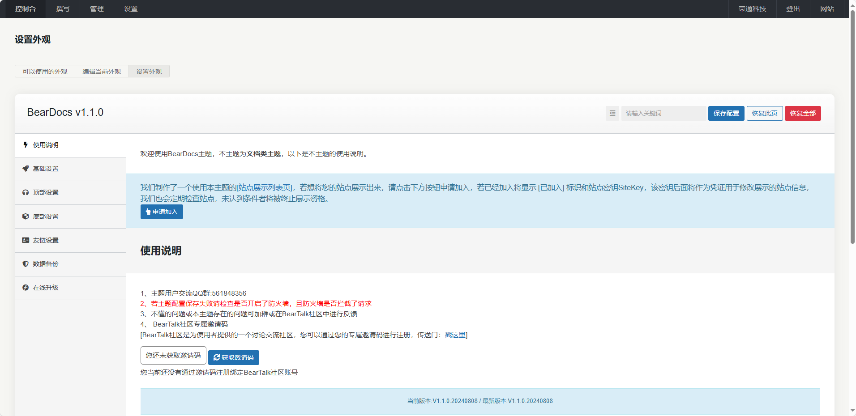Toggle the sidebar collapse icon beside search
The width and height of the screenshot is (856, 416).
point(612,113)
